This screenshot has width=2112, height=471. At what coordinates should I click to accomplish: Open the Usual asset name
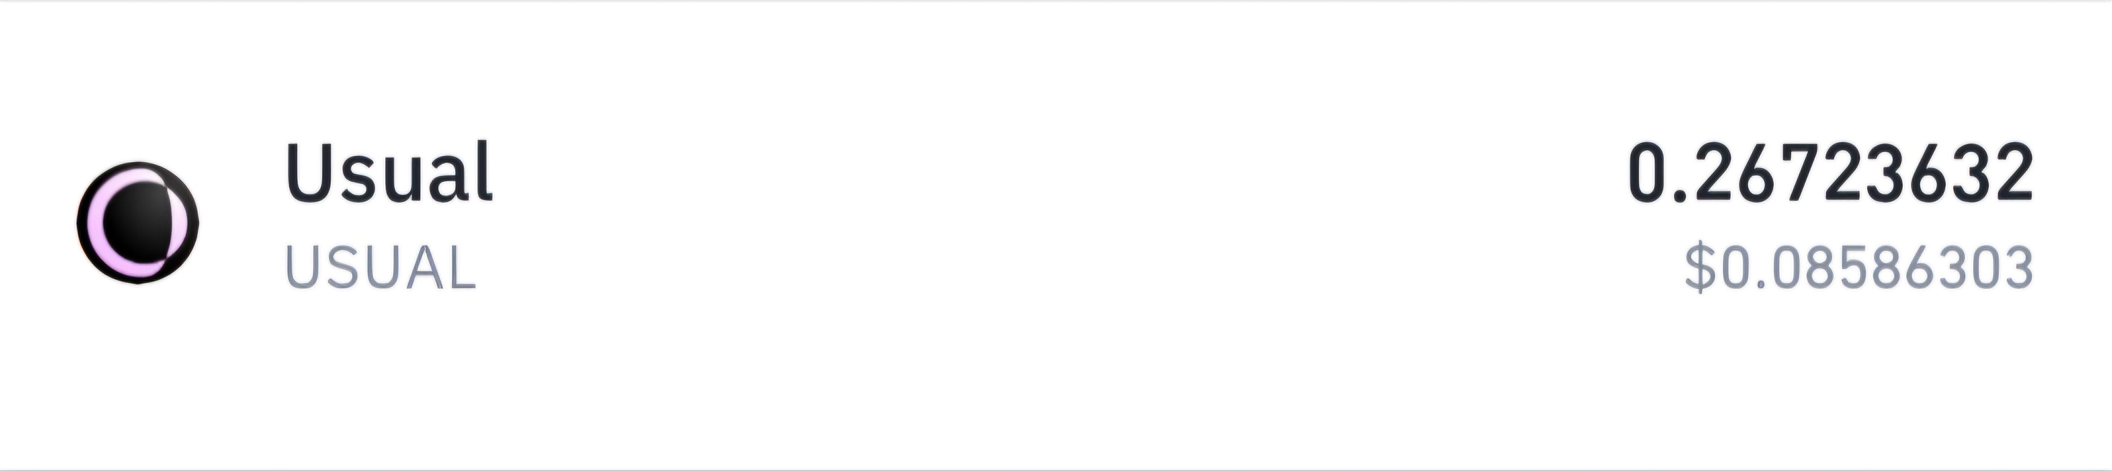click(390, 172)
